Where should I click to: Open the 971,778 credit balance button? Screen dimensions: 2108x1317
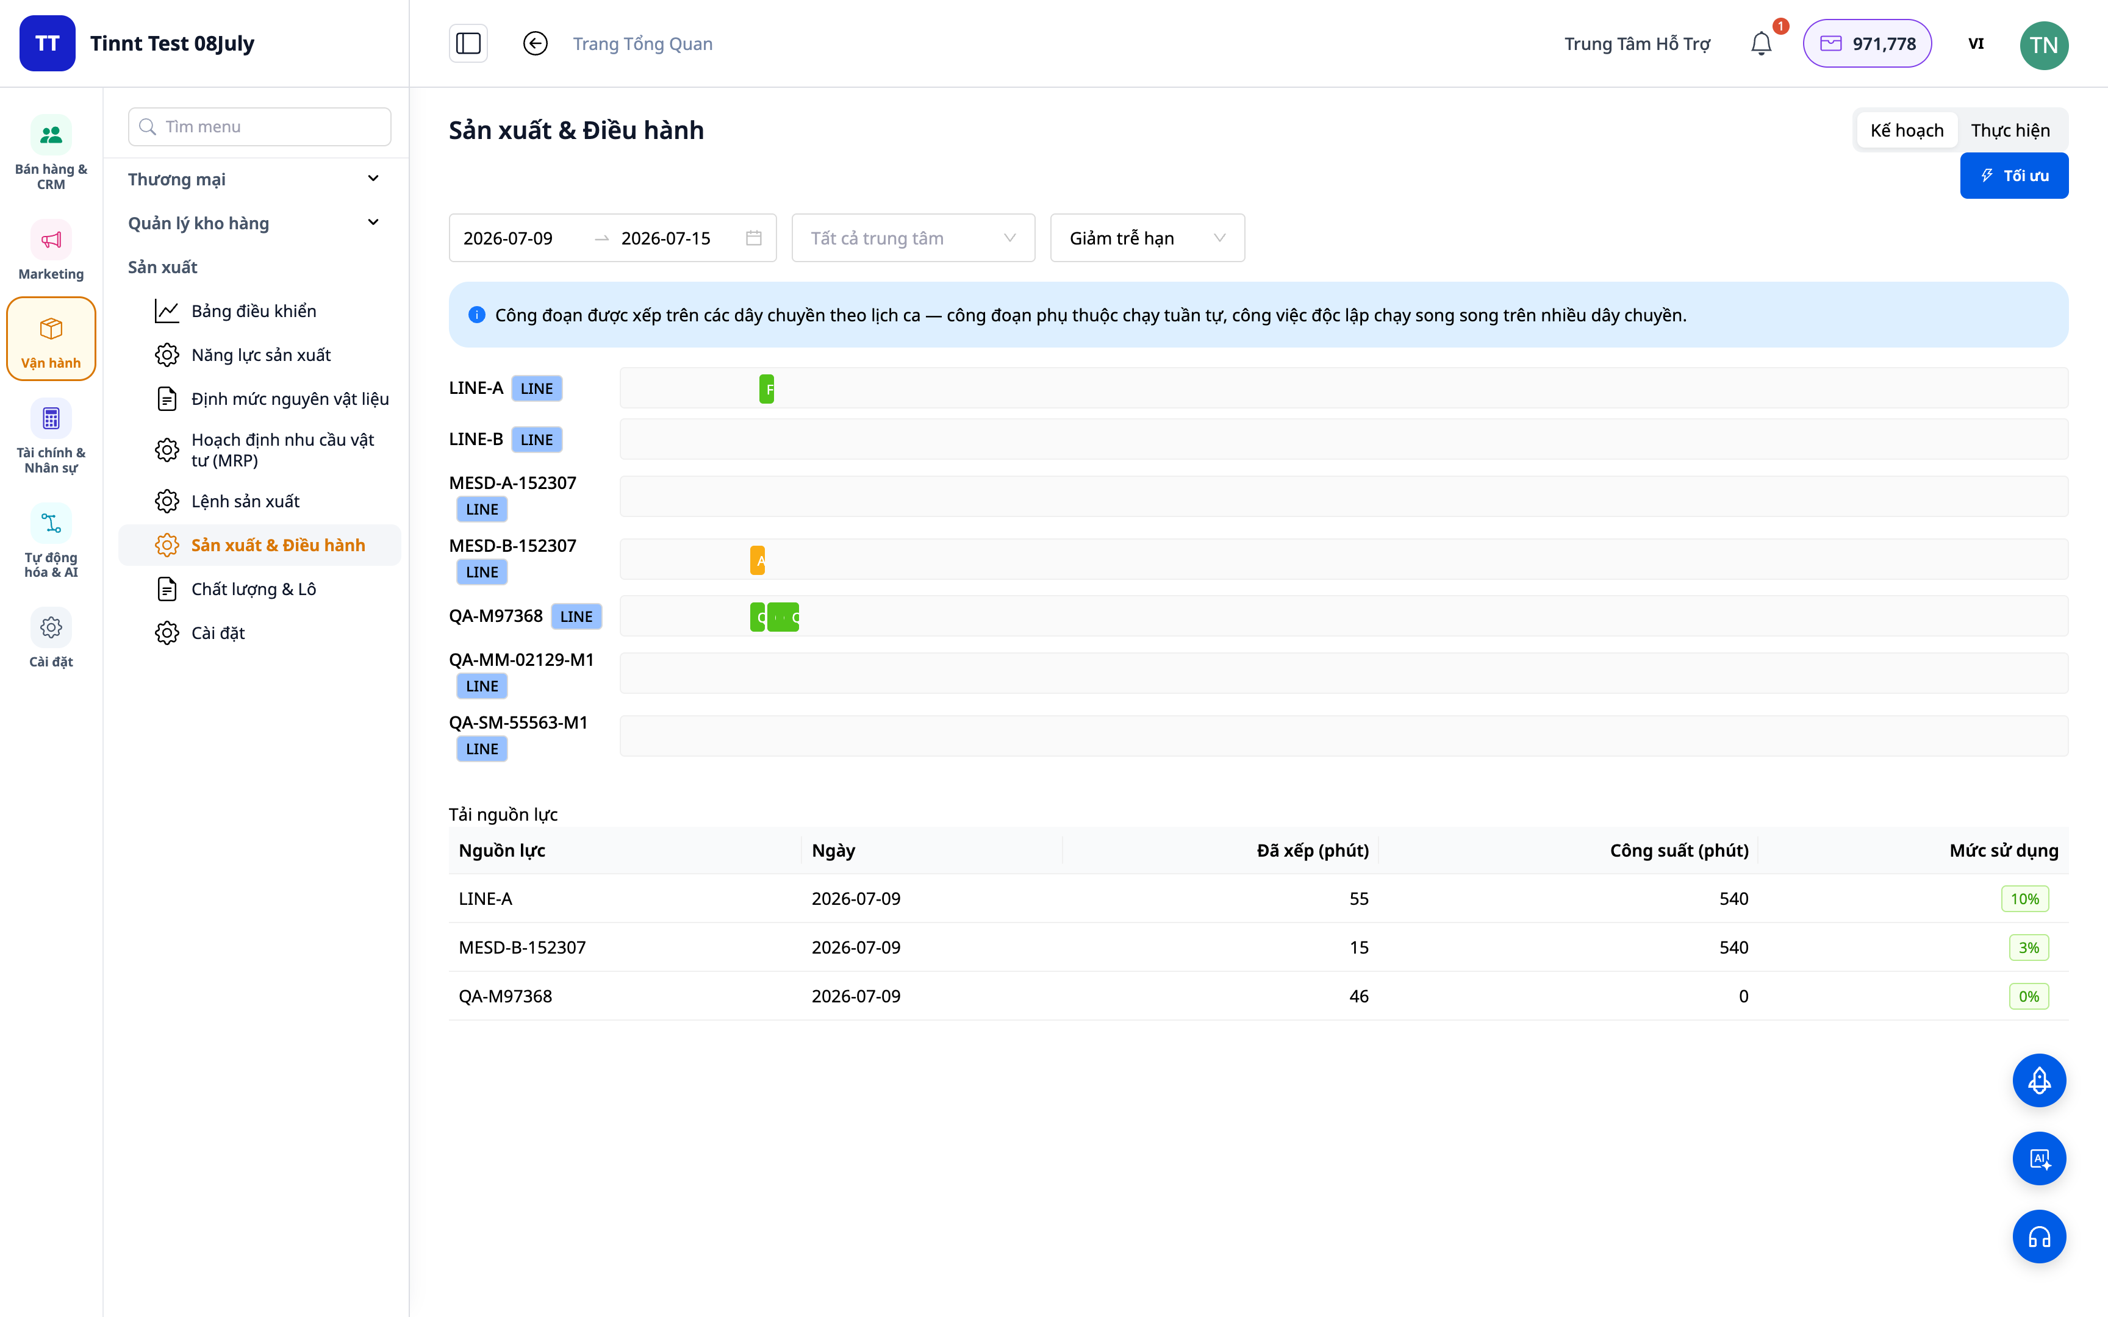pyautogui.click(x=1866, y=43)
